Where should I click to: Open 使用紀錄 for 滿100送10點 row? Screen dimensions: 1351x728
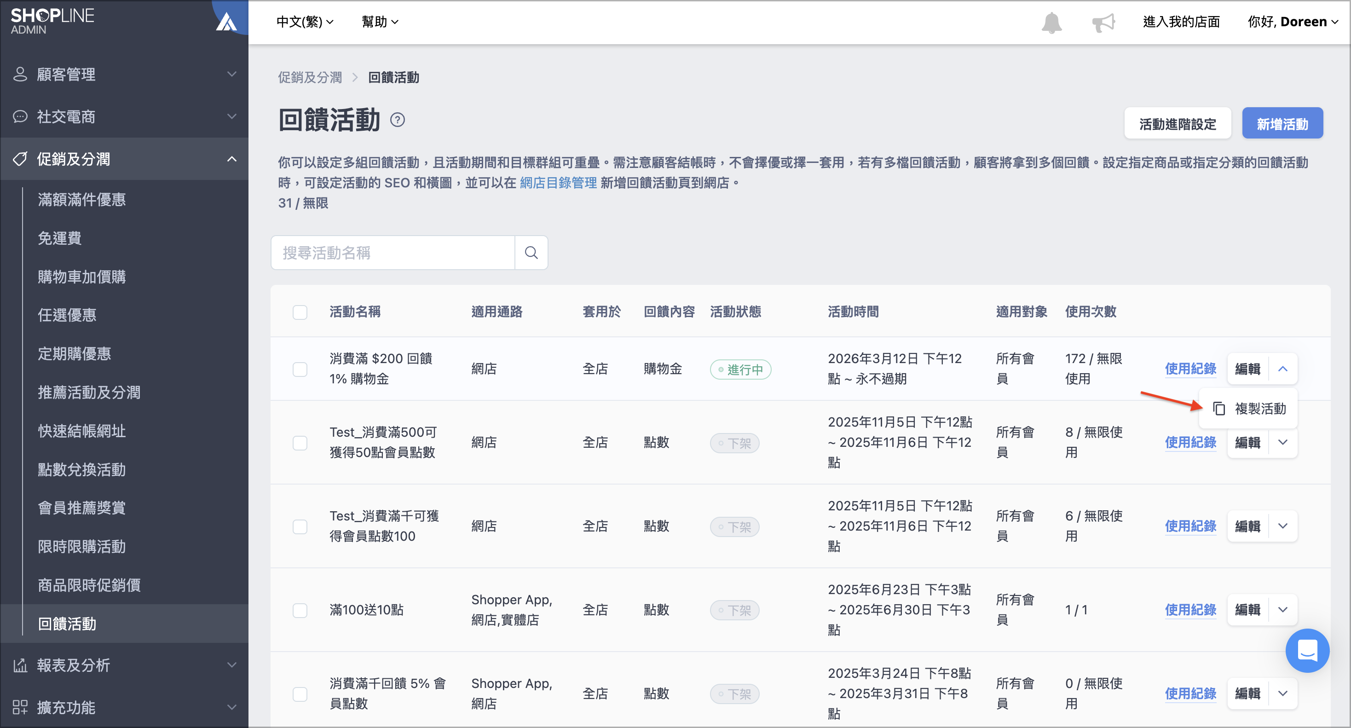[x=1190, y=609]
